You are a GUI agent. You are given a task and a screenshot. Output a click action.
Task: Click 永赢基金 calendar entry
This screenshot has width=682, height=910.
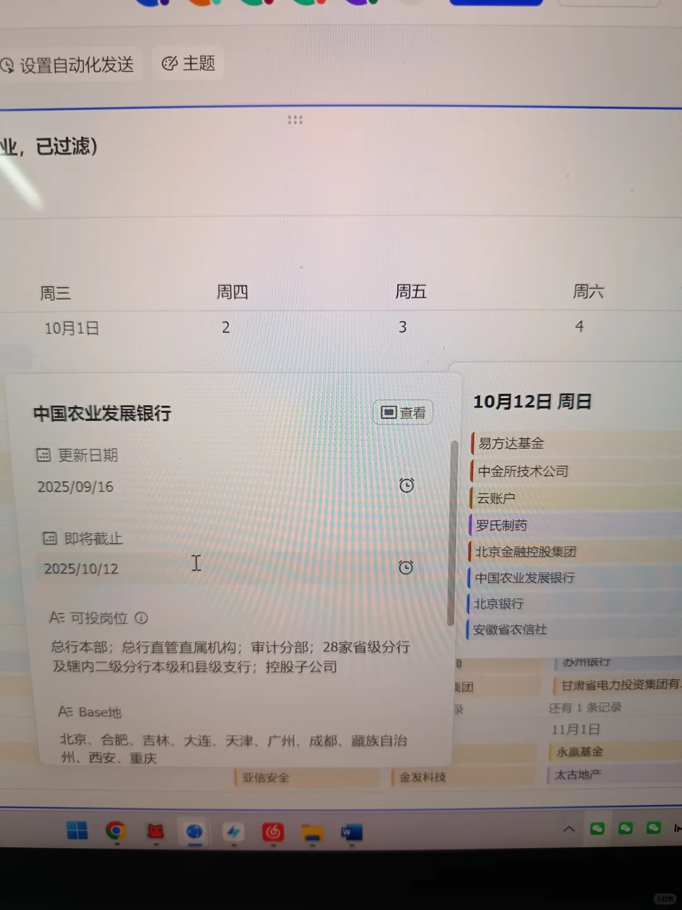click(x=615, y=751)
